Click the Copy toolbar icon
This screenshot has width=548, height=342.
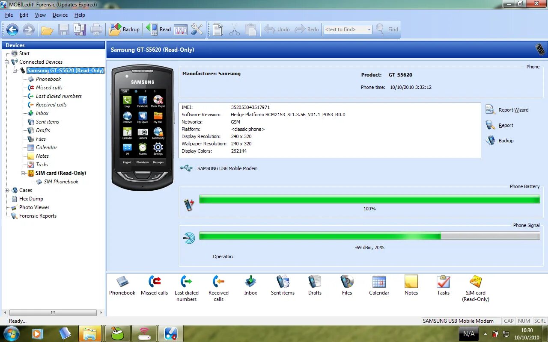218,29
